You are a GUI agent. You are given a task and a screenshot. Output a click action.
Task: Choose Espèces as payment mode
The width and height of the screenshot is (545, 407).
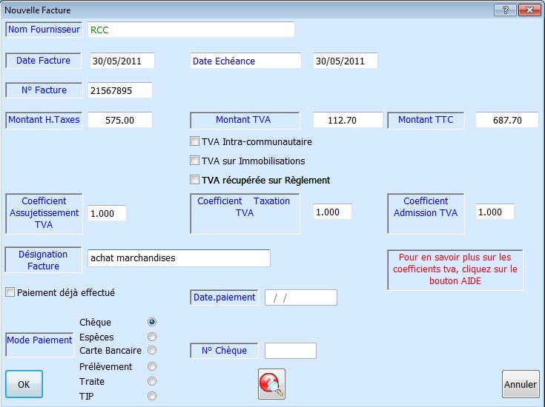click(x=152, y=337)
